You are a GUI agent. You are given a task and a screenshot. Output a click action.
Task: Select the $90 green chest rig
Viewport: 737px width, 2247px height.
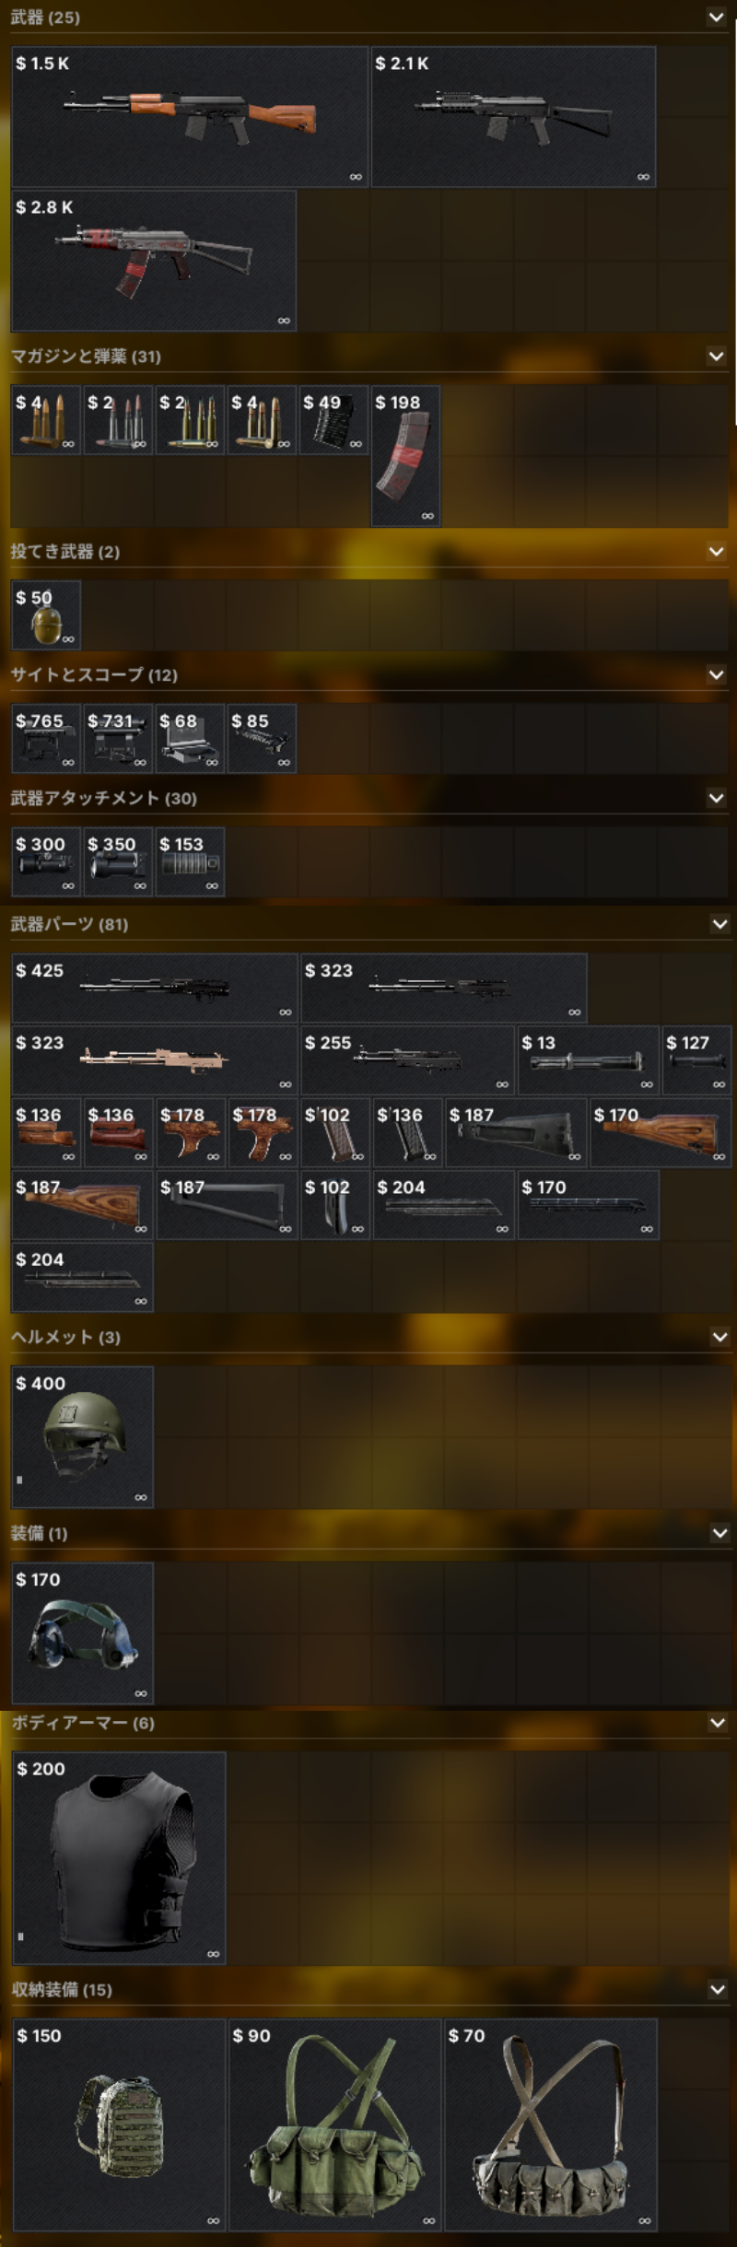334,2124
